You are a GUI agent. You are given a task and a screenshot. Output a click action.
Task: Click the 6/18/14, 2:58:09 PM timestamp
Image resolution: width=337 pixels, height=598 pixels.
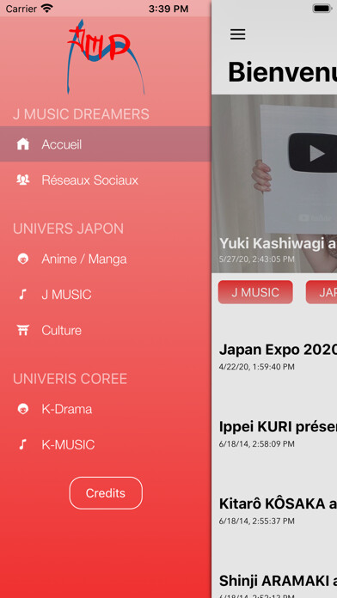click(257, 444)
